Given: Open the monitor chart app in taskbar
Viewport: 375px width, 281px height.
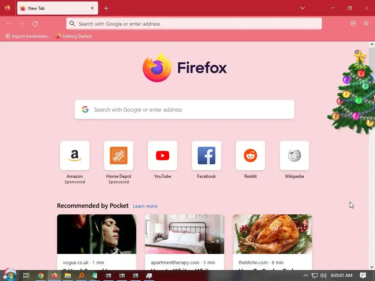Looking at the screenshot, I should [149, 276].
